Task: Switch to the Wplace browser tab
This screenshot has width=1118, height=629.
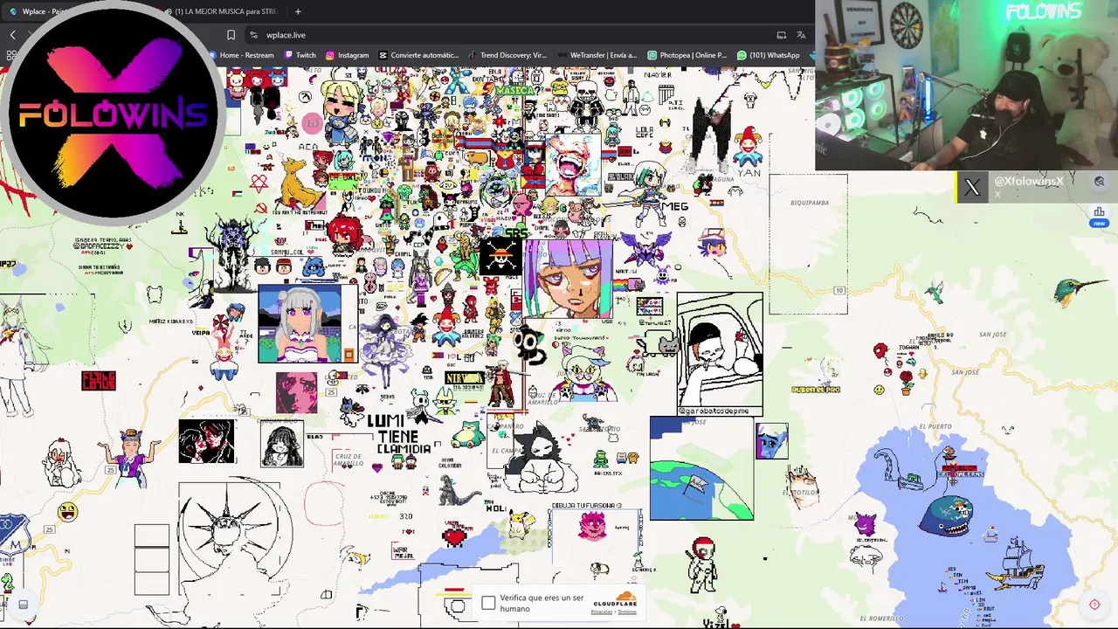Action: (x=44, y=11)
